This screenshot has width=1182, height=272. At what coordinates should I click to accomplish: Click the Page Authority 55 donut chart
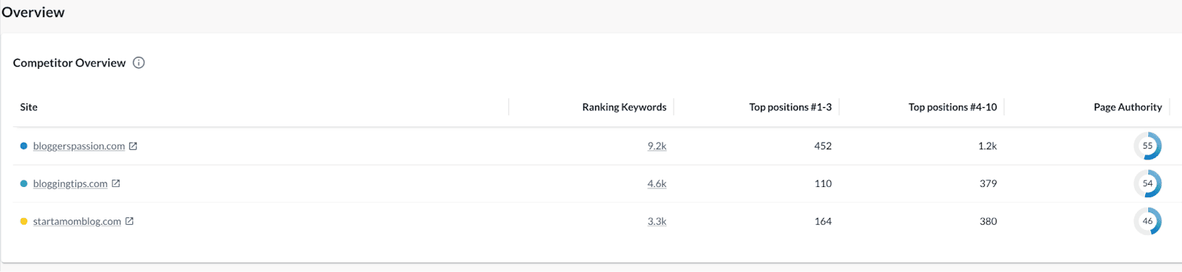[1147, 146]
